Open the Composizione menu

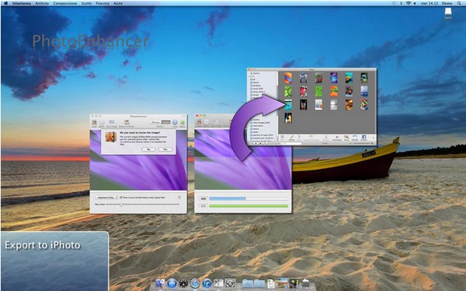65,3
